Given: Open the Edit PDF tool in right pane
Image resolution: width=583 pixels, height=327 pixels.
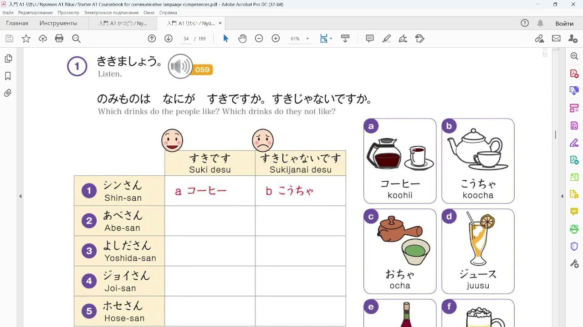Looking at the screenshot, I should point(574,108).
